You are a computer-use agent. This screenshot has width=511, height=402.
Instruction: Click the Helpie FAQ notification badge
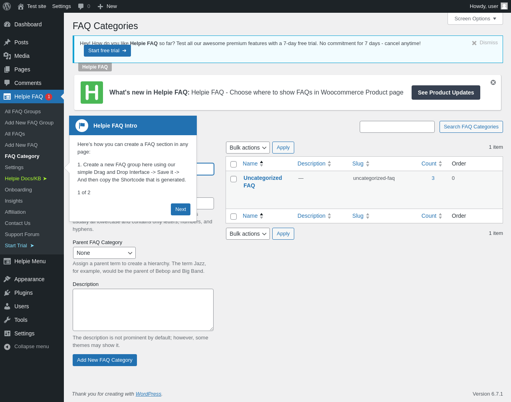[49, 97]
